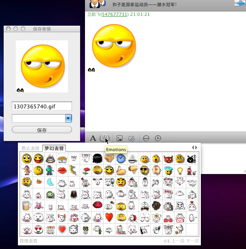Viewport: 246px width, 249px height.
Task: Insert the steaming bowl emoticon
Action: [x=133, y=159]
